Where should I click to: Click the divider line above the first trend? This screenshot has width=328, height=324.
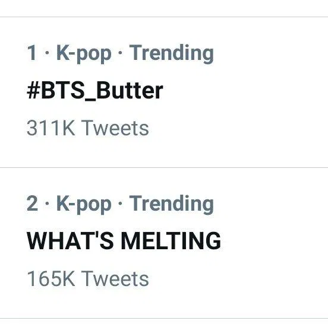(x=164, y=17)
